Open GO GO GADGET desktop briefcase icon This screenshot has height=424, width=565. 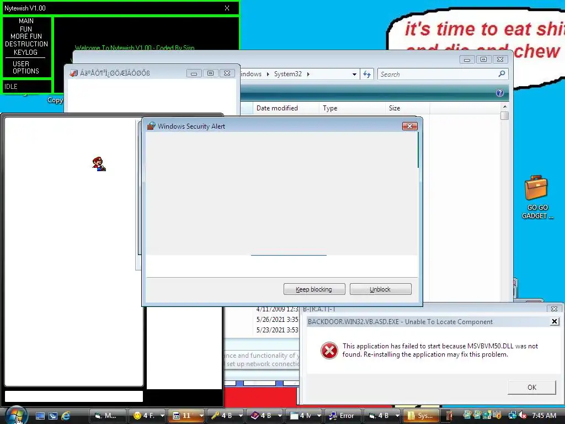[536, 198]
